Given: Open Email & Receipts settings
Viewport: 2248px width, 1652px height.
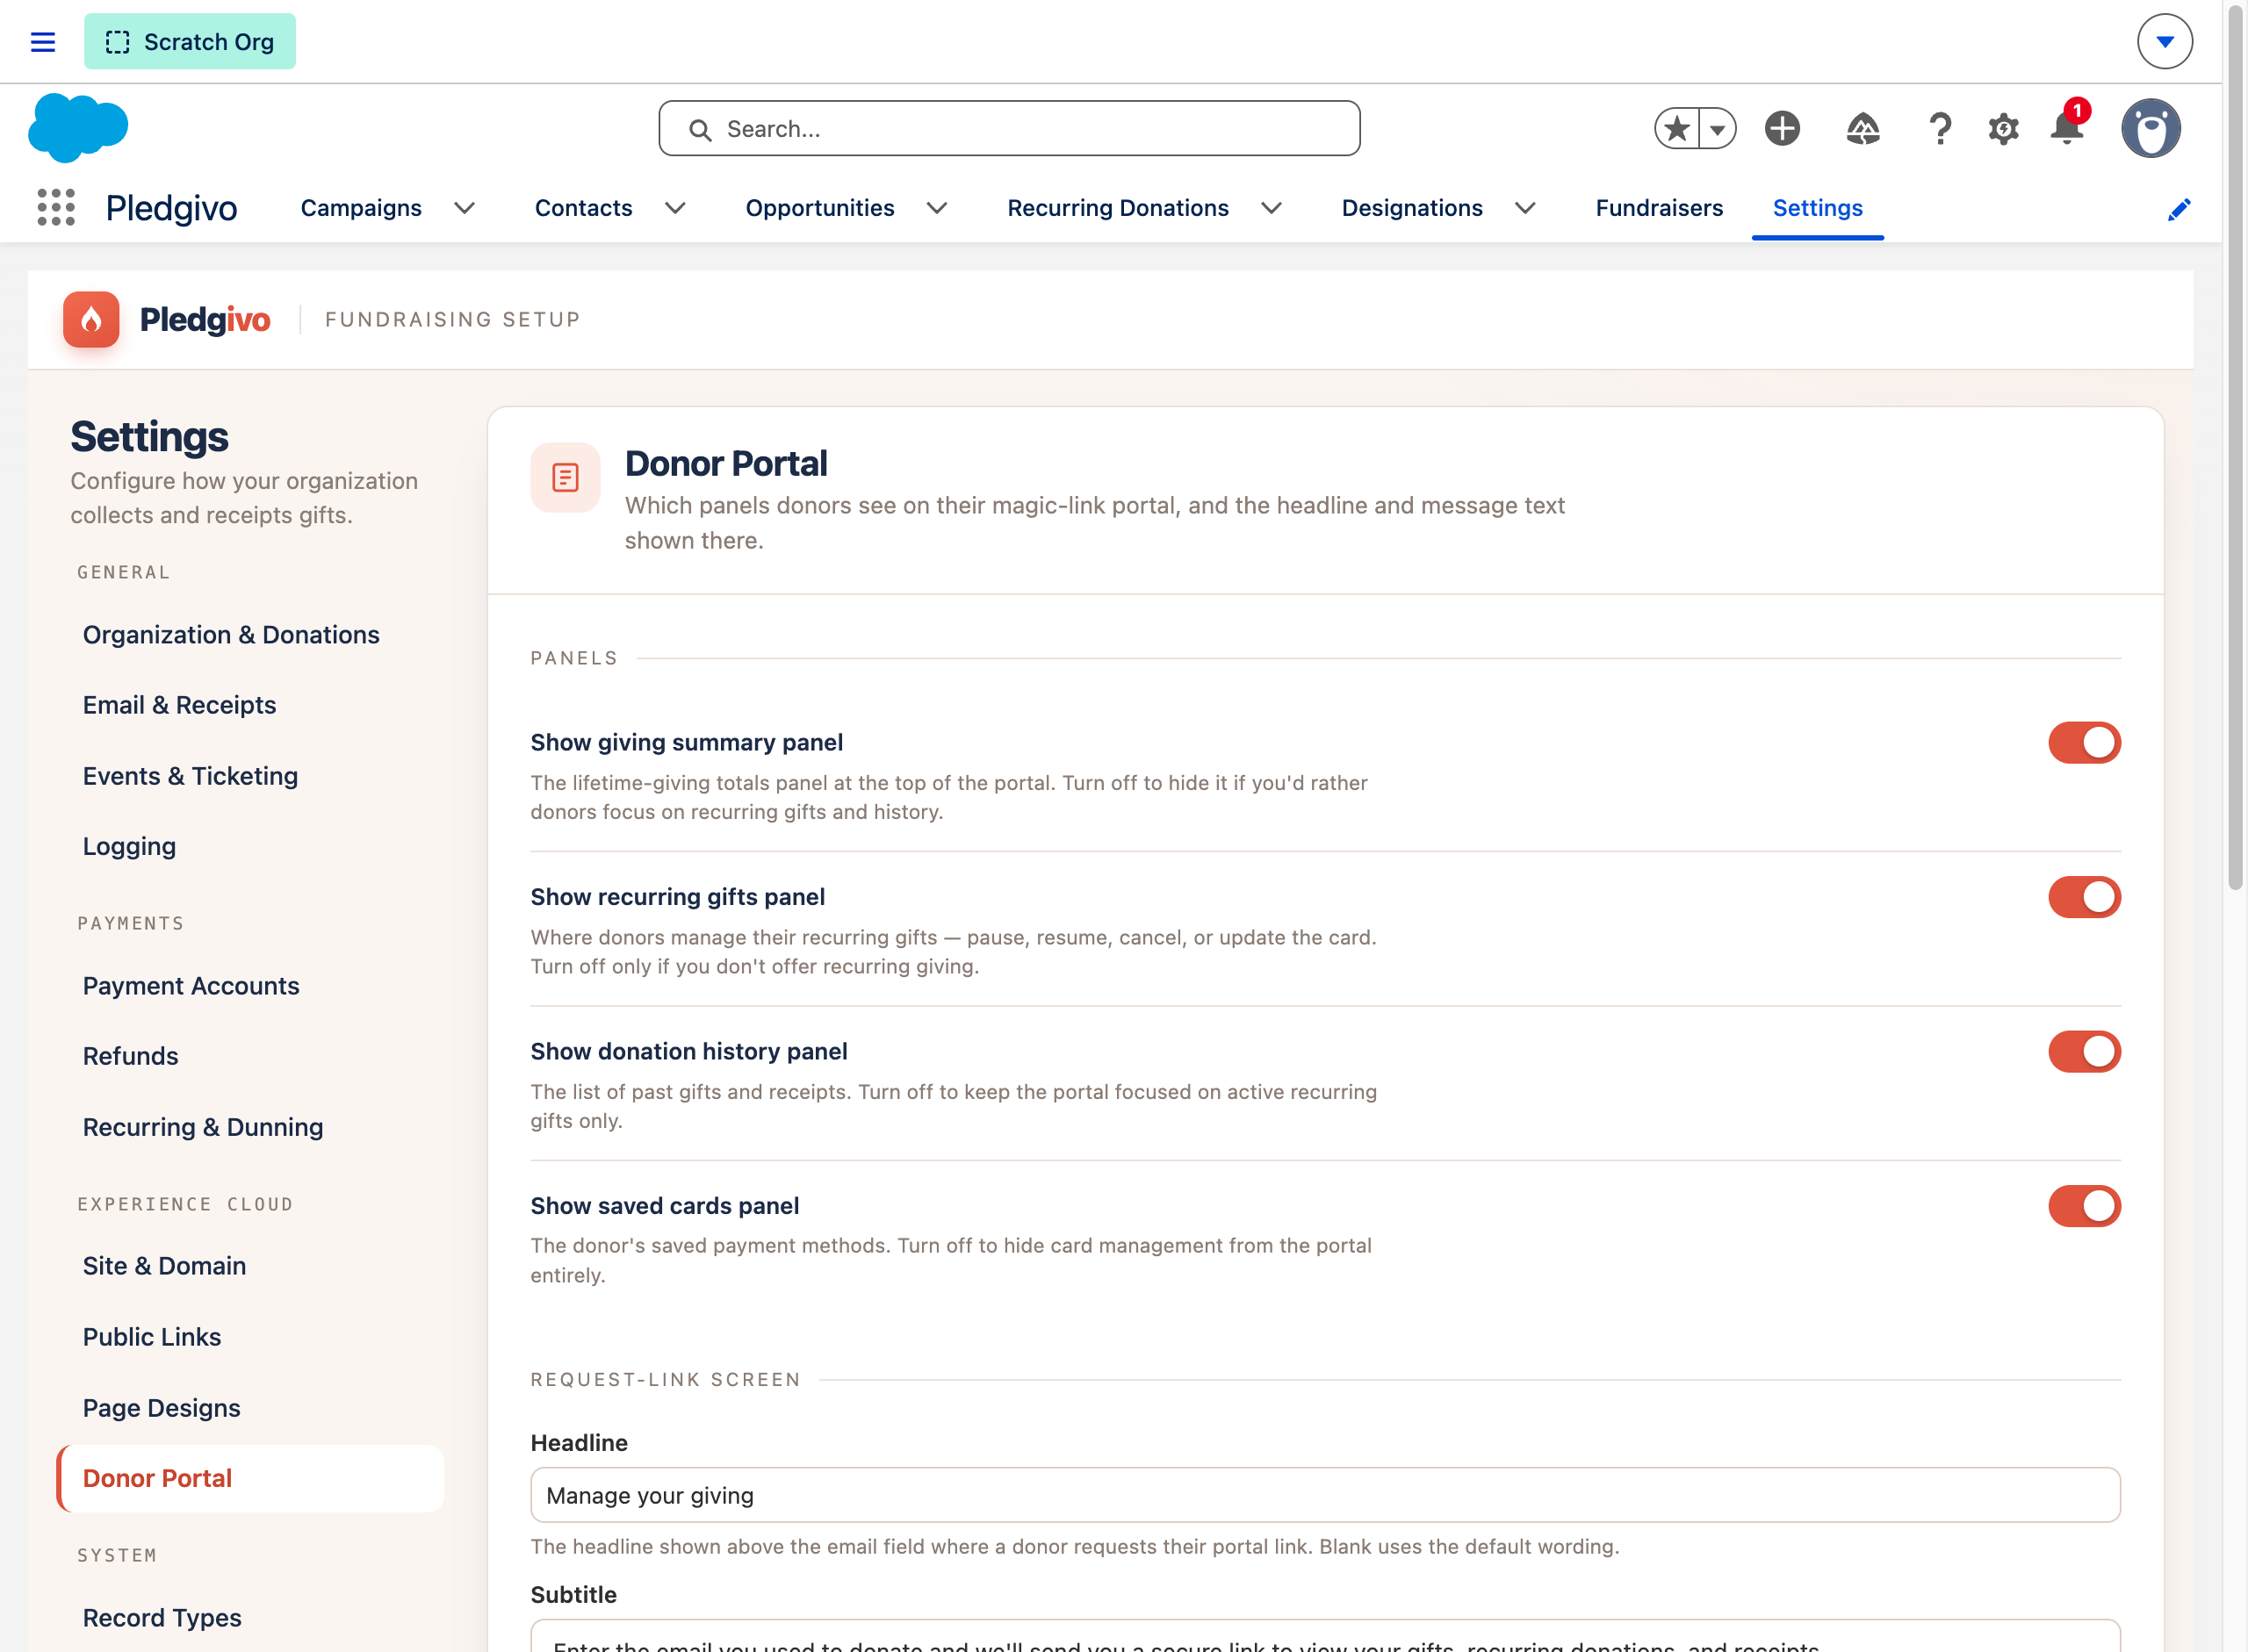Looking at the screenshot, I should tap(250, 705).
